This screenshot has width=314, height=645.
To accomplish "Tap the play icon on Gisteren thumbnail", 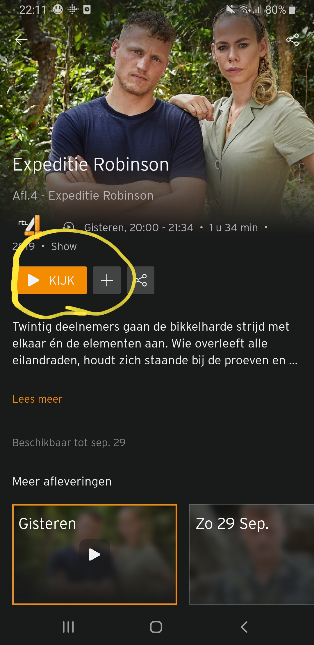I will click(x=94, y=554).
